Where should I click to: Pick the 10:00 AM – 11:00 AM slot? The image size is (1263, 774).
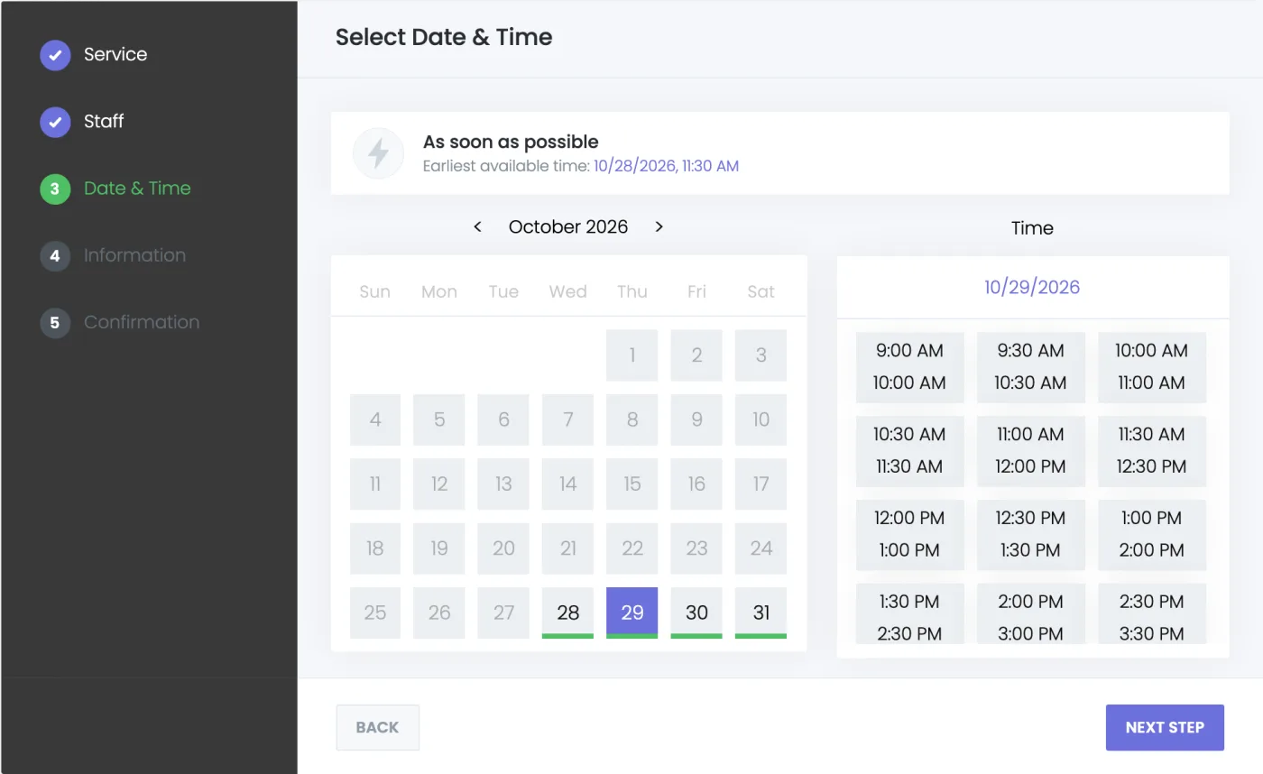click(x=1151, y=367)
